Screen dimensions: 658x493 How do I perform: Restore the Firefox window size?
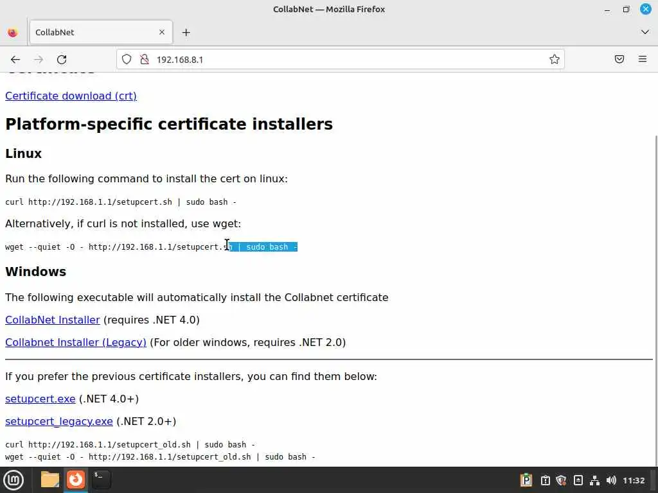626,9
